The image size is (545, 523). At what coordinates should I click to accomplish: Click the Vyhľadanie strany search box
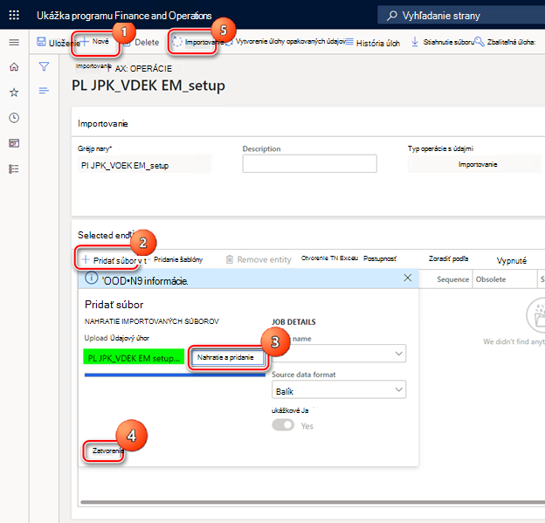pyautogui.click(x=461, y=16)
